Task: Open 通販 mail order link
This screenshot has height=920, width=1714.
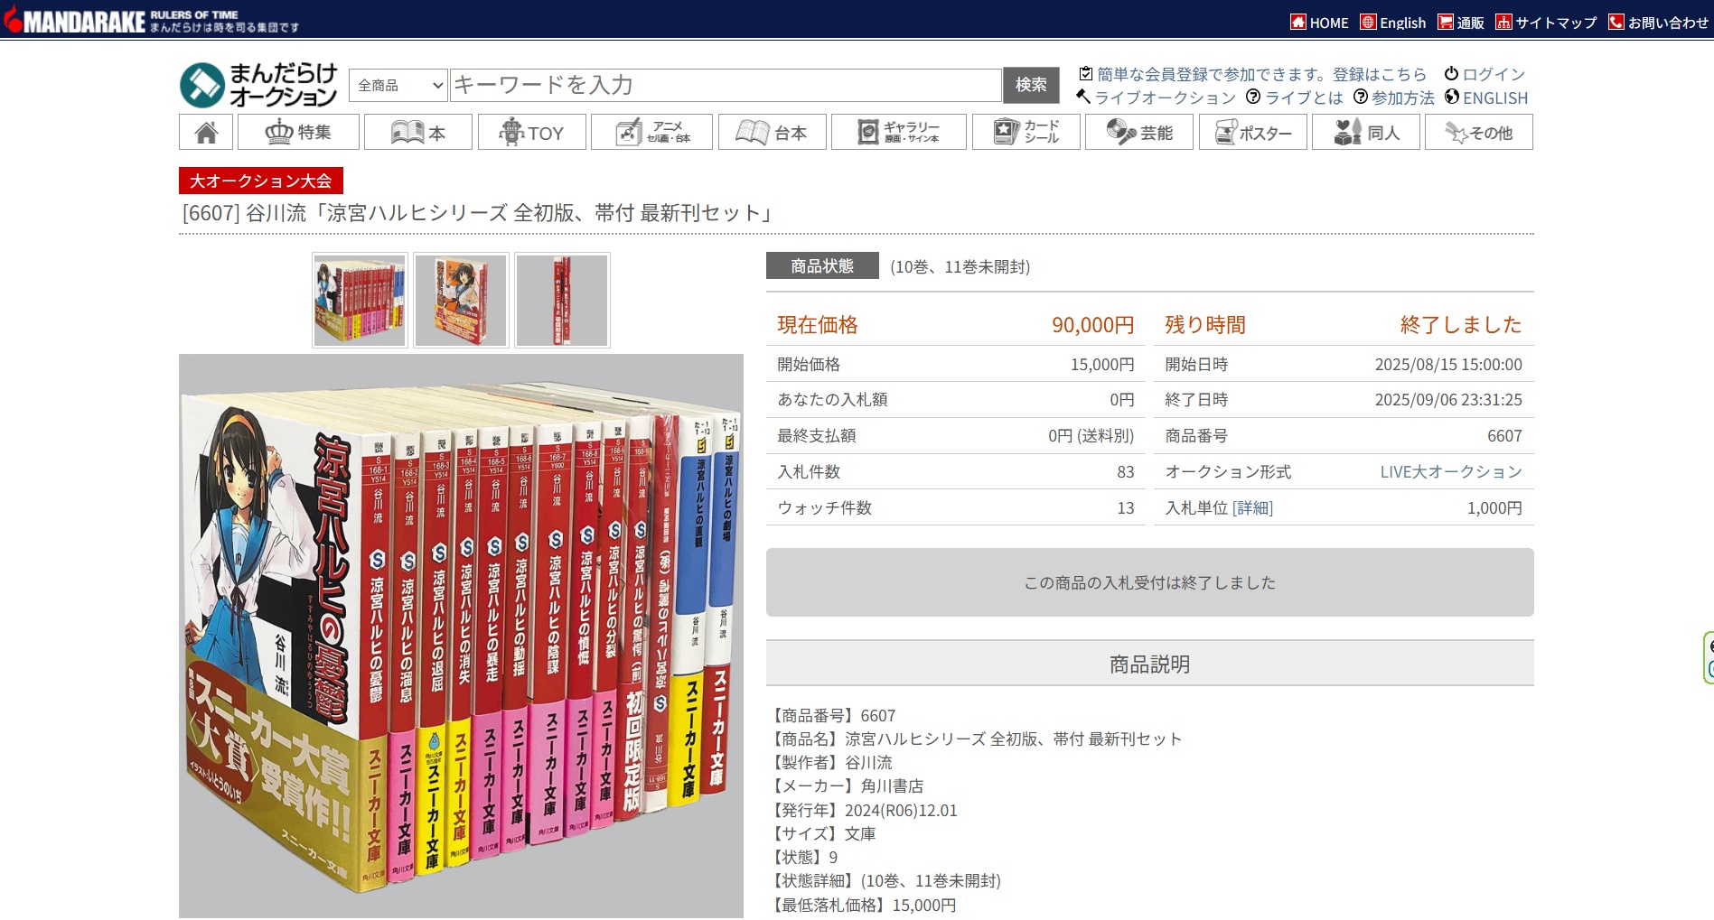Action: pos(1461,23)
